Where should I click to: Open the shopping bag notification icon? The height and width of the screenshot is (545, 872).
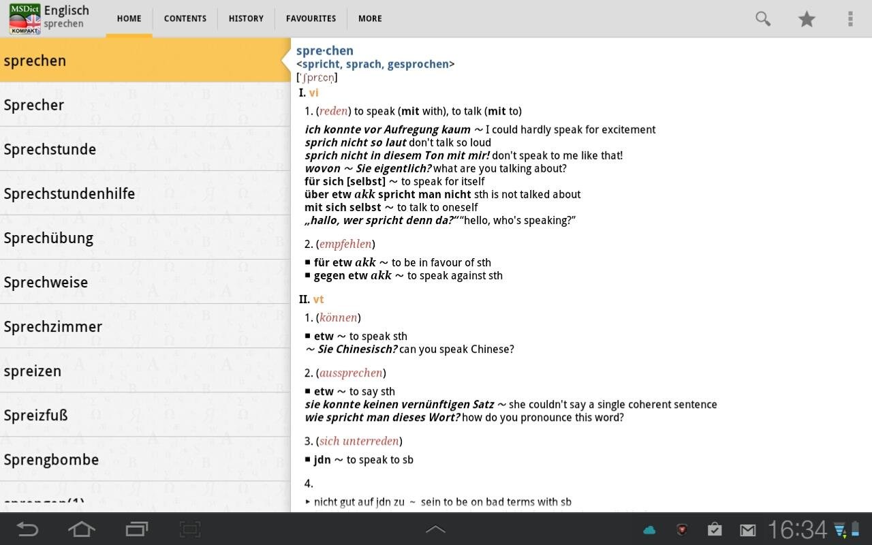[x=715, y=529]
